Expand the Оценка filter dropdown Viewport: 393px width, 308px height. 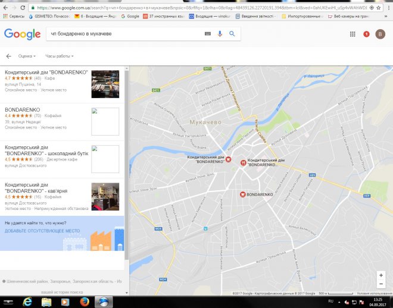(x=27, y=56)
